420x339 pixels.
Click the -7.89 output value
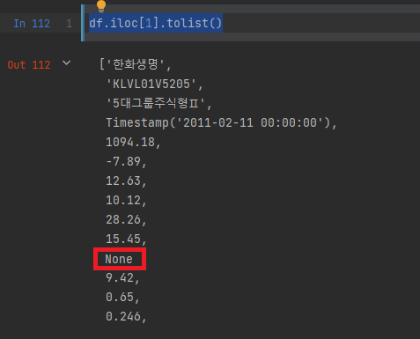tap(123, 161)
